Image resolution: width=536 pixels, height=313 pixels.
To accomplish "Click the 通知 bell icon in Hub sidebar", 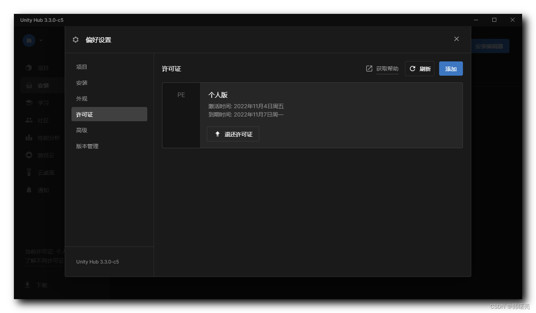I will point(29,190).
